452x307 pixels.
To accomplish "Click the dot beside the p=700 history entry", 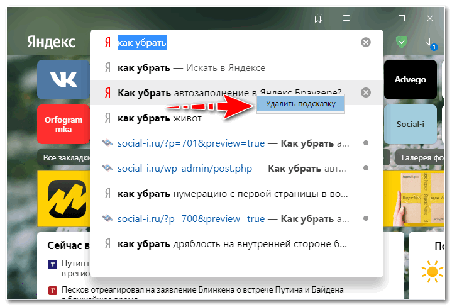I will point(365,218).
